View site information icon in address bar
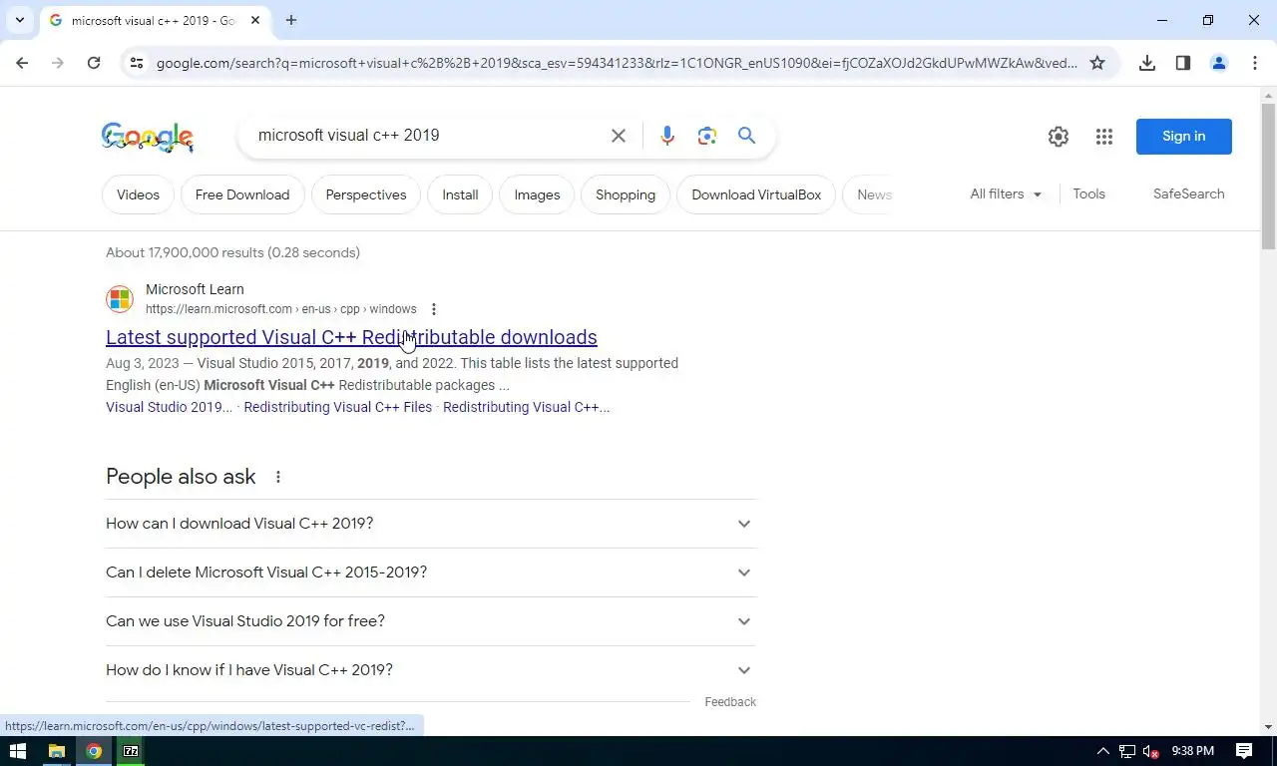 (x=137, y=63)
